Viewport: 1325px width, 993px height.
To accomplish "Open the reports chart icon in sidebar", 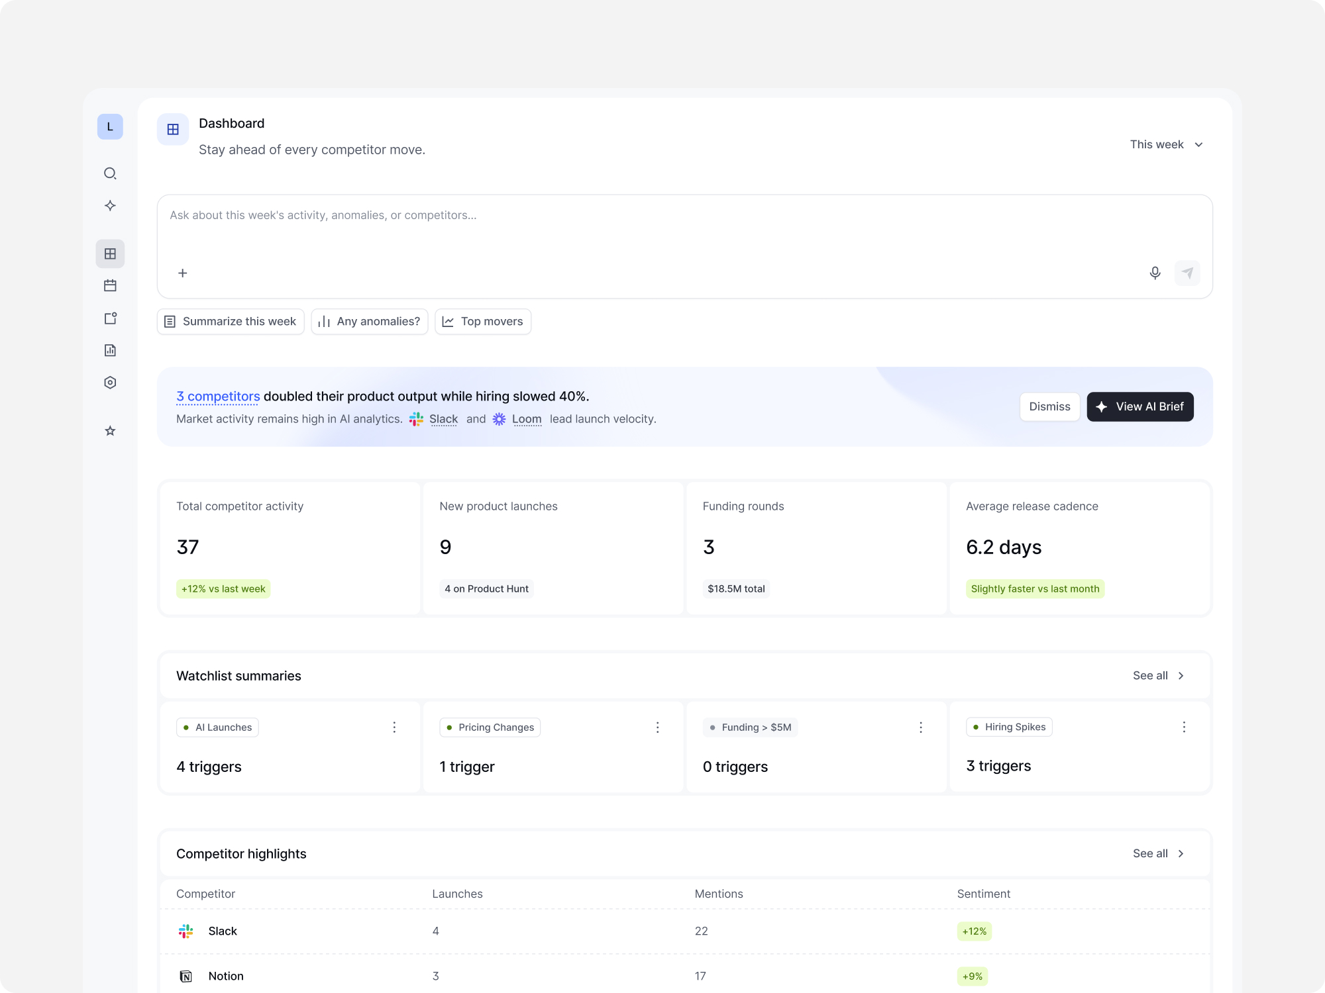I will coord(110,350).
